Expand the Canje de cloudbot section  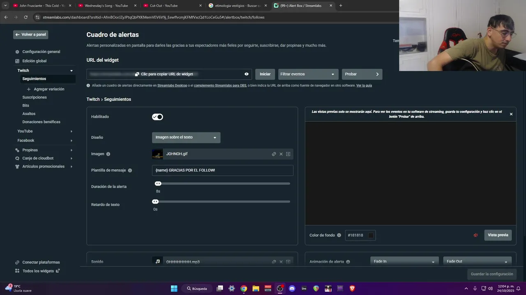click(72, 159)
